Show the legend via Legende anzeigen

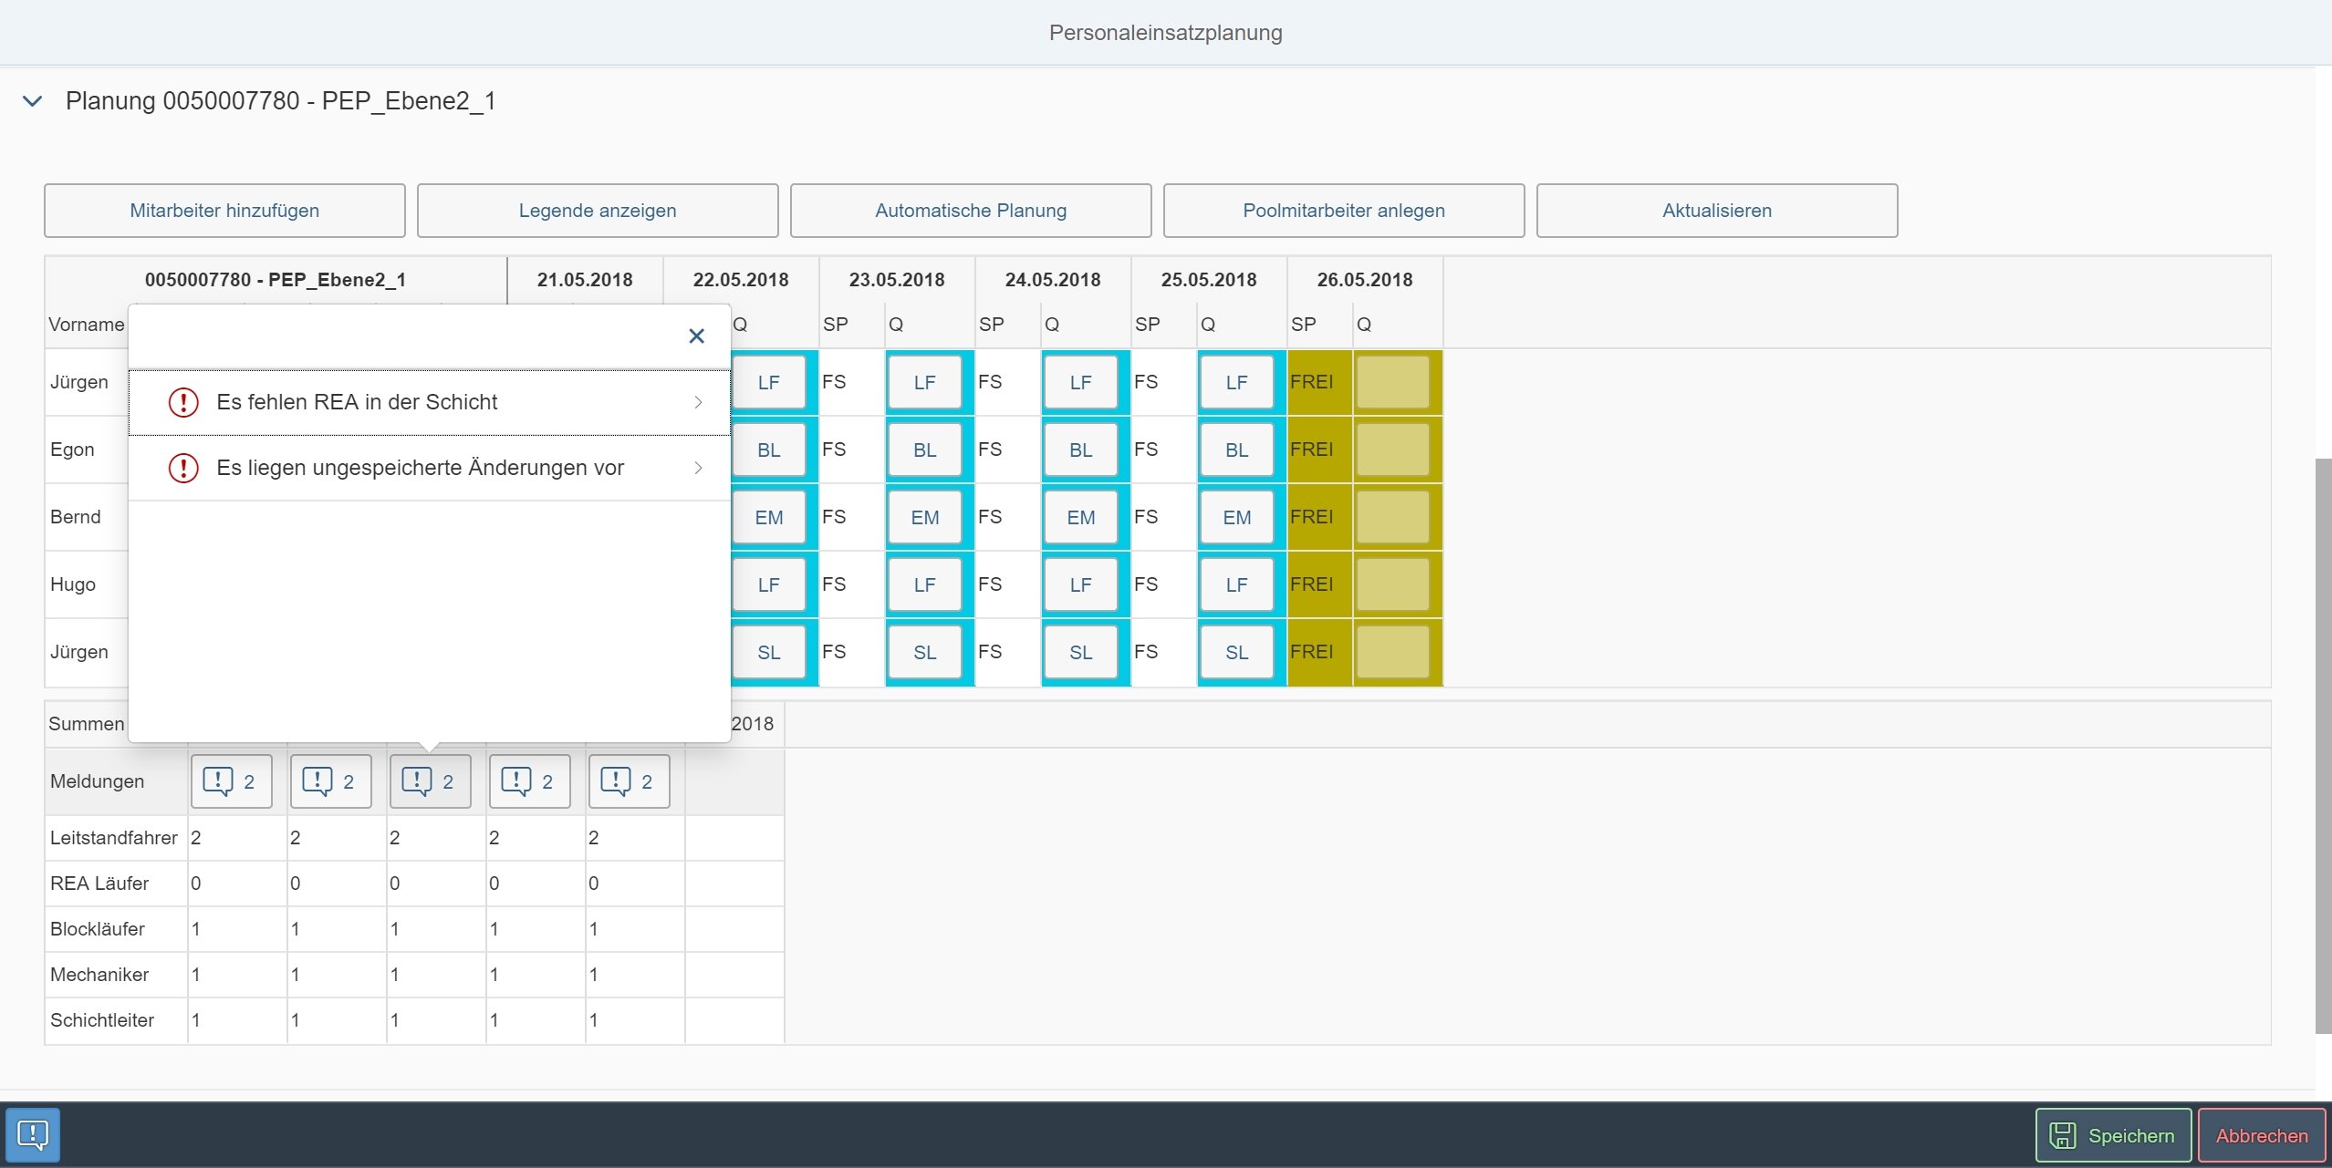pyautogui.click(x=598, y=211)
